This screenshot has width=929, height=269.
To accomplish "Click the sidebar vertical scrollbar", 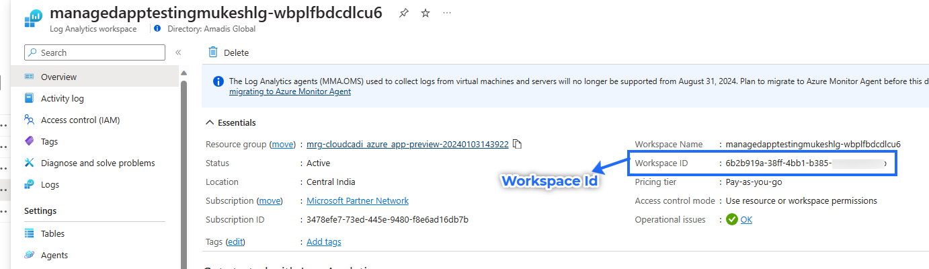I will [184, 168].
